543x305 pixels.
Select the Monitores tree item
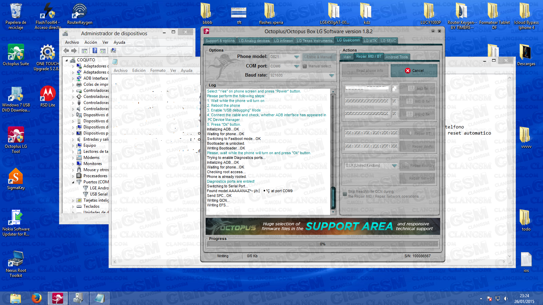93,164
